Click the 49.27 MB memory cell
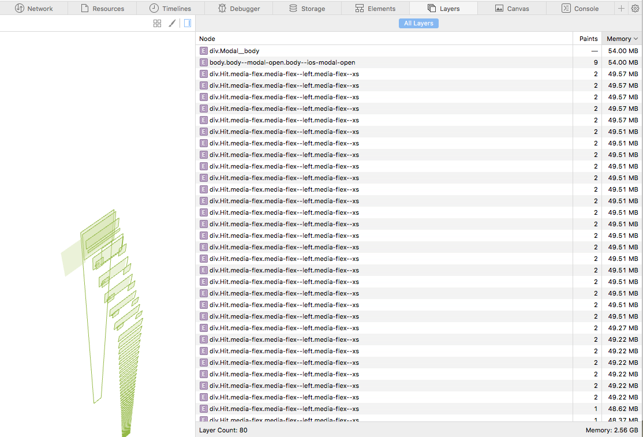This screenshot has width=643, height=437. tap(623, 328)
